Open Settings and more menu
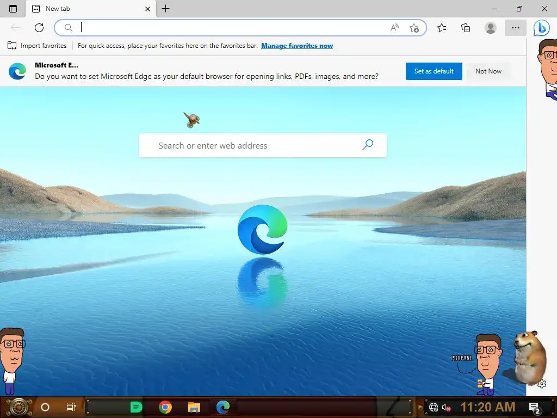 point(516,28)
